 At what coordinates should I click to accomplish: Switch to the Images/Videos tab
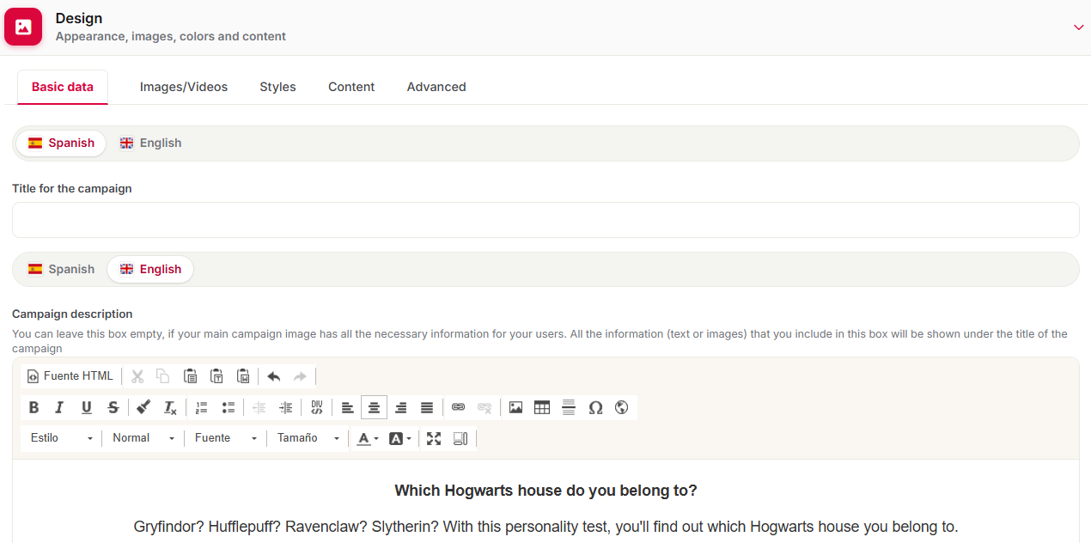(184, 87)
